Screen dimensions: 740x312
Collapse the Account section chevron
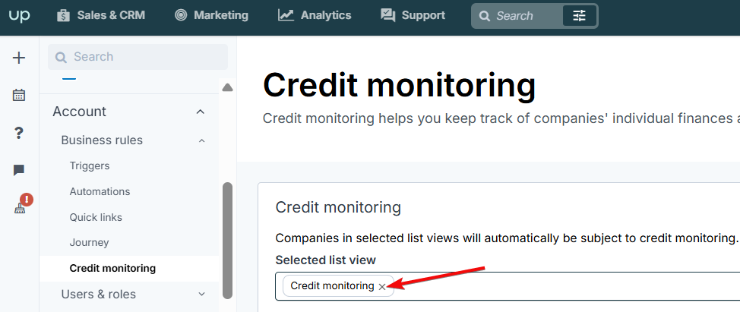201,112
